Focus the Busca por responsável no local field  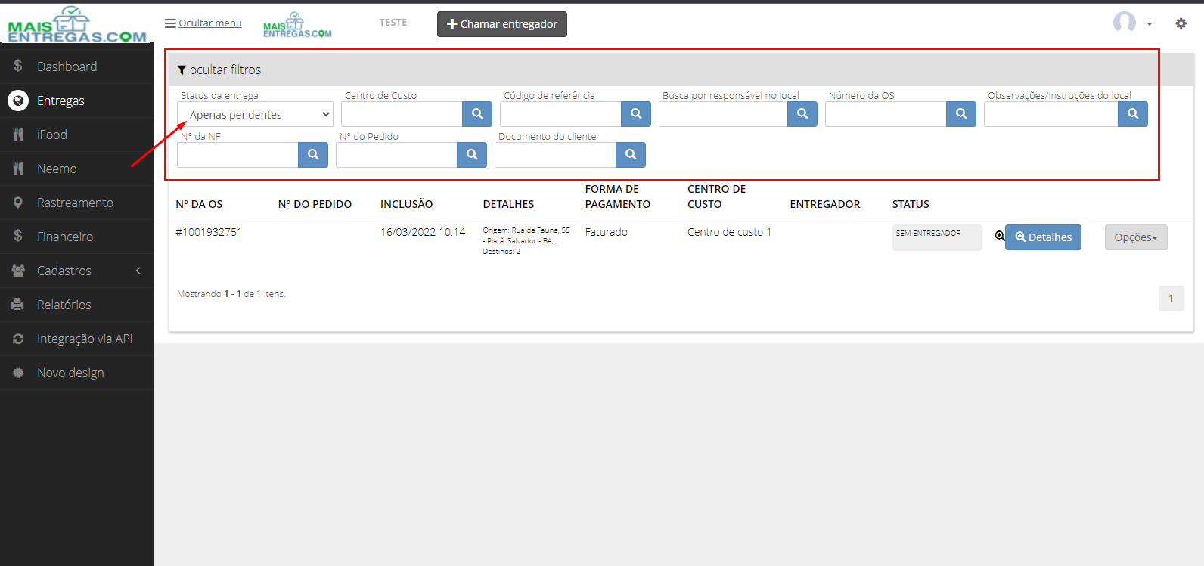coord(723,114)
